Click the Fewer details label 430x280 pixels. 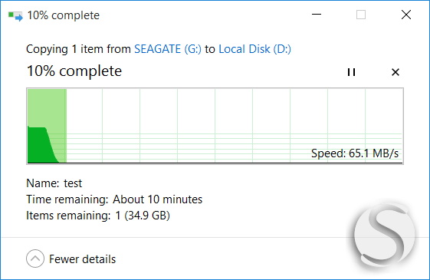tap(82, 259)
